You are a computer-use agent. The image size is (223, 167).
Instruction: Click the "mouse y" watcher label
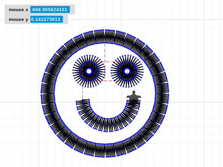[19, 19]
